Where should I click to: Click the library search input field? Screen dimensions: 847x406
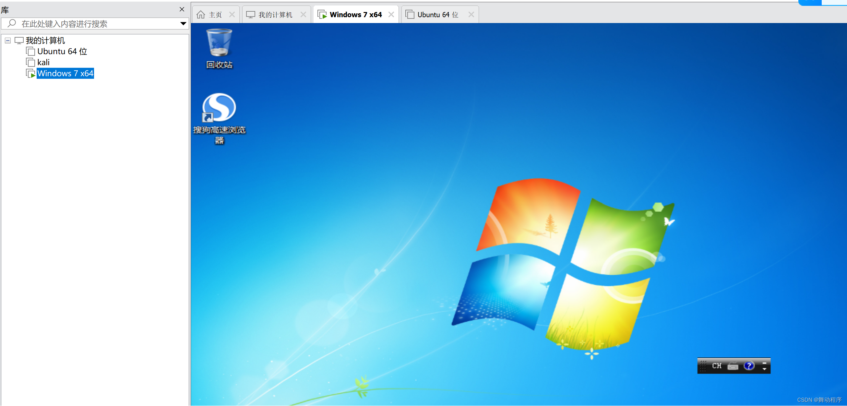point(99,23)
